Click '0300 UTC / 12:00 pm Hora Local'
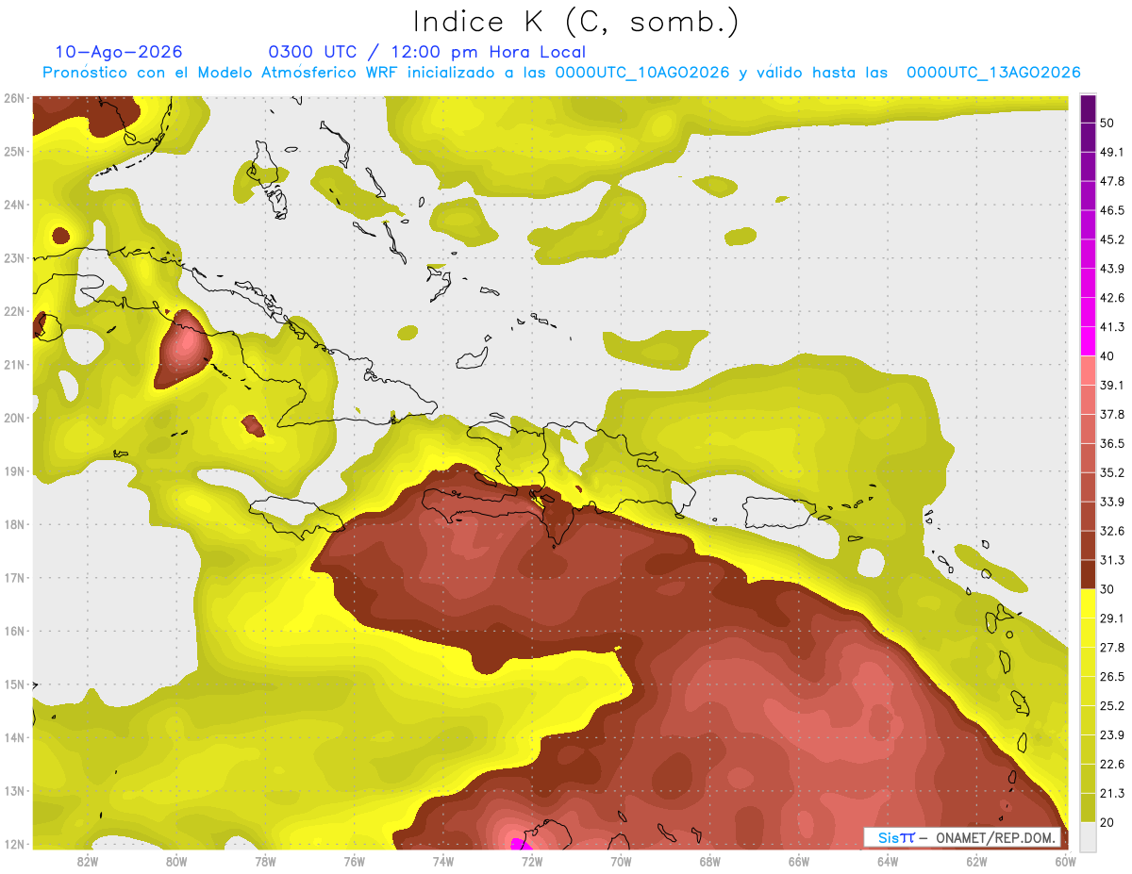Viewport: 1132px width, 874px height. pos(427,52)
